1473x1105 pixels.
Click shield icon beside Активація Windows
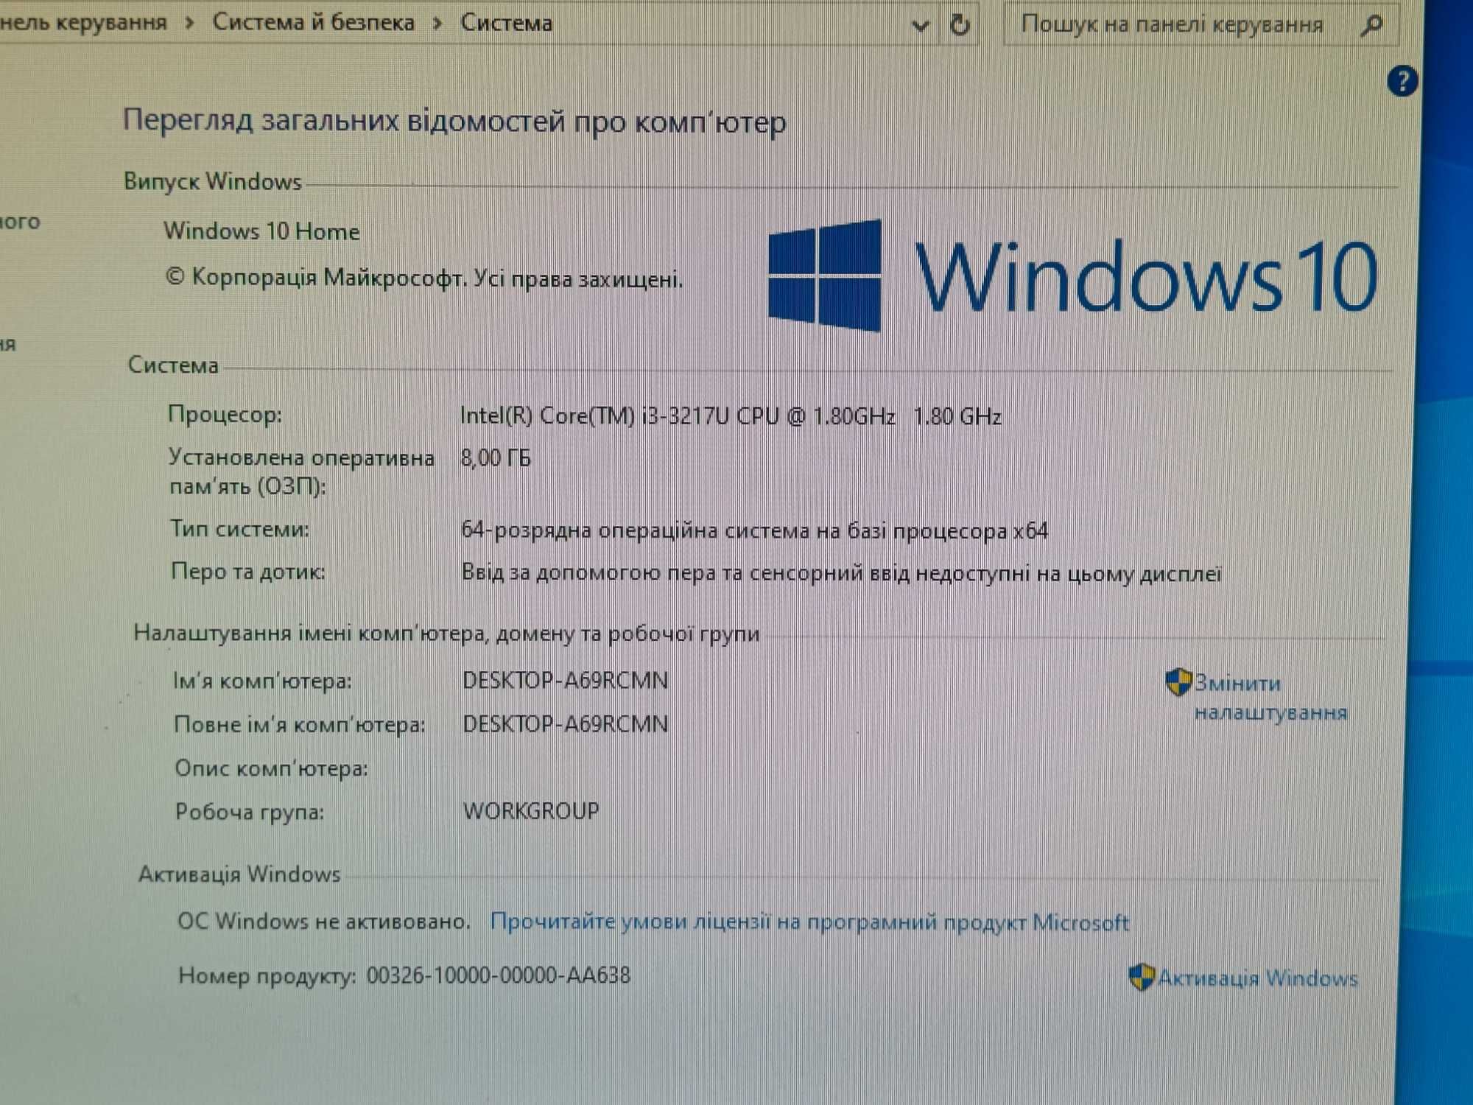click(x=1142, y=978)
